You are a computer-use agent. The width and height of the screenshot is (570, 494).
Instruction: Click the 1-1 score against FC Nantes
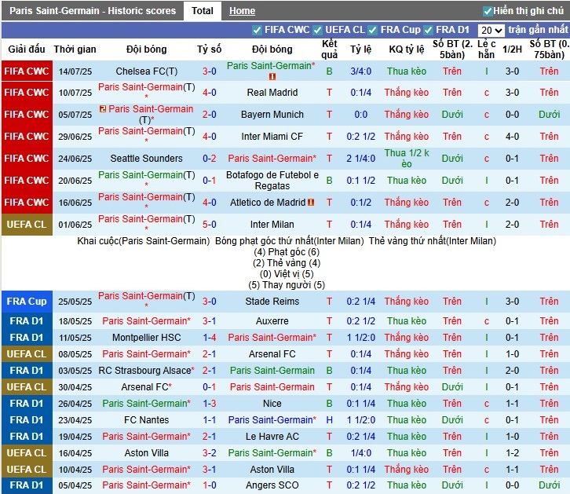pos(210,420)
